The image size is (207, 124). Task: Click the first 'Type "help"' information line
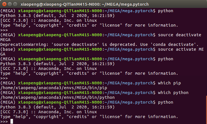tap(89, 25)
